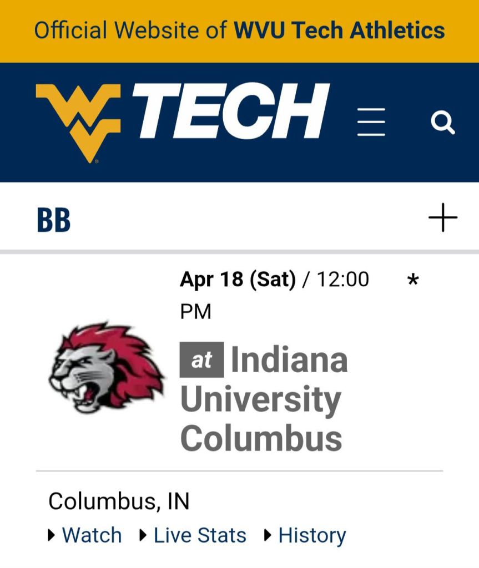Click the red lion mascot logo
Viewport: 479px width, 568px height.
[x=107, y=368]
